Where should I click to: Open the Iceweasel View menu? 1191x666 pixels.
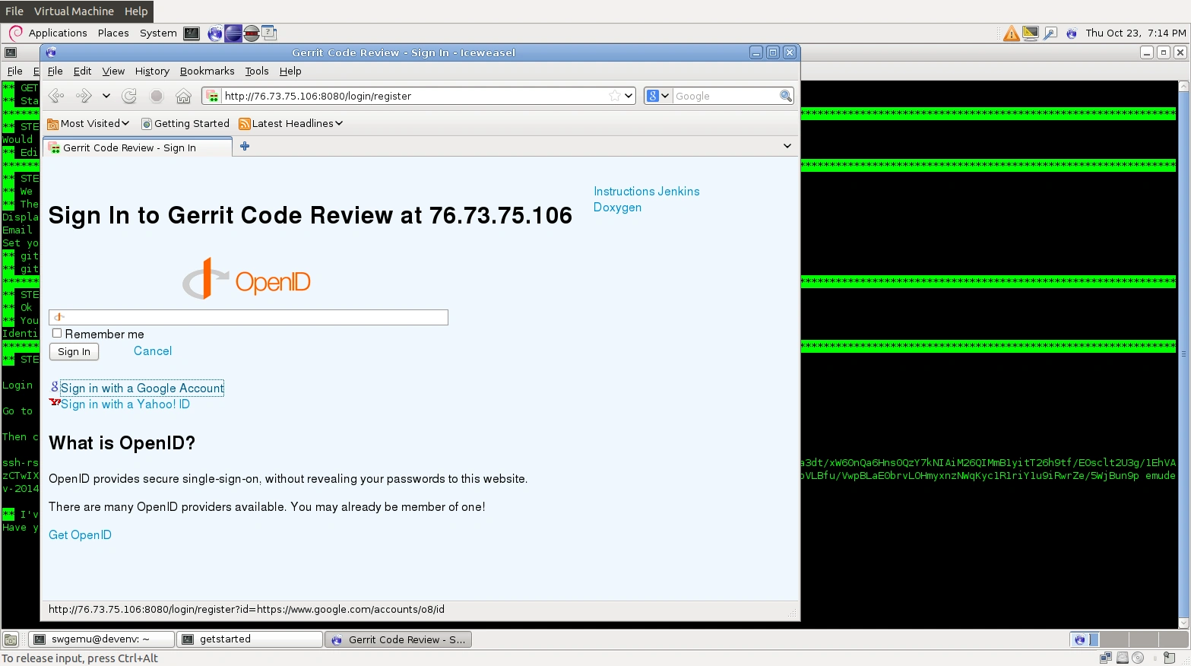click(x=113, y=71)
